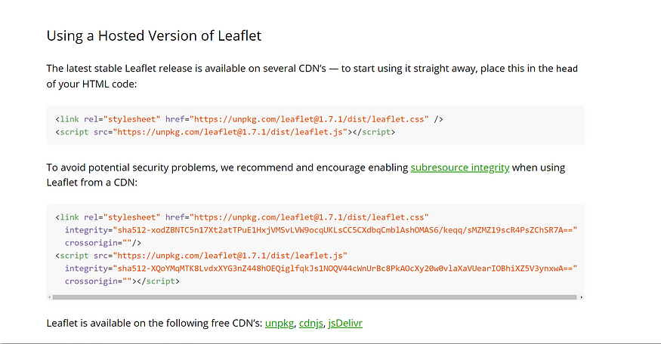Click the crossorigin attribute of the script tag
The height and width of the screenshot is (344, 661).
98,281
